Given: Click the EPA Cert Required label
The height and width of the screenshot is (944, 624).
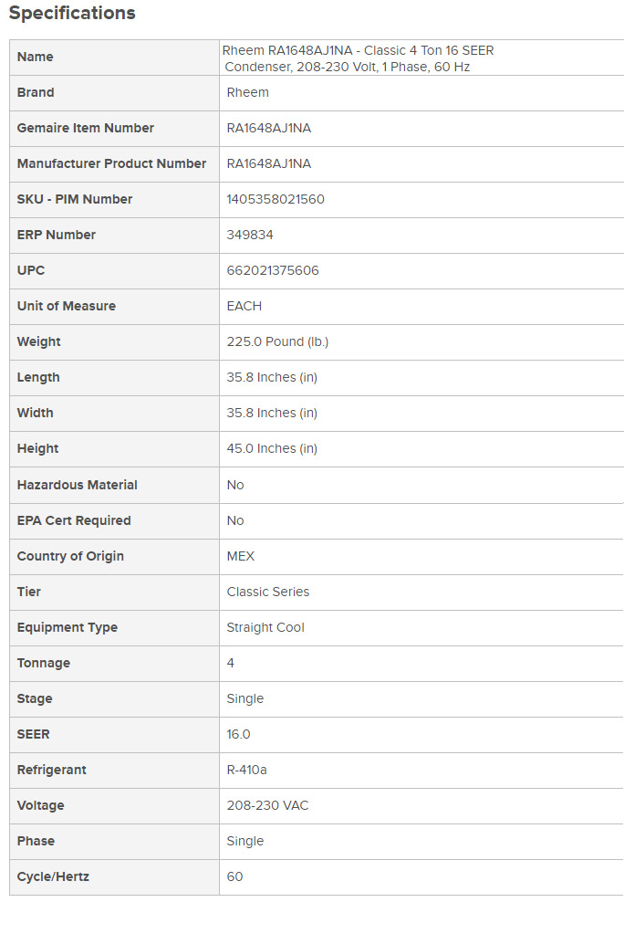Looking at the screenshot, I should [74, 520].
